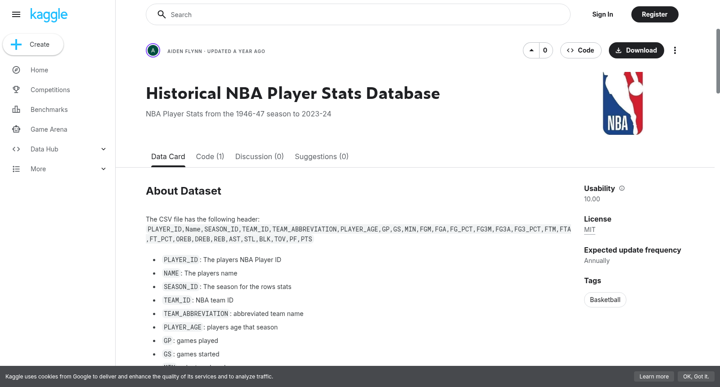Click the Game Arena robot icon
The width and height of the screenshot is (720, 387).
coord(16,129)
